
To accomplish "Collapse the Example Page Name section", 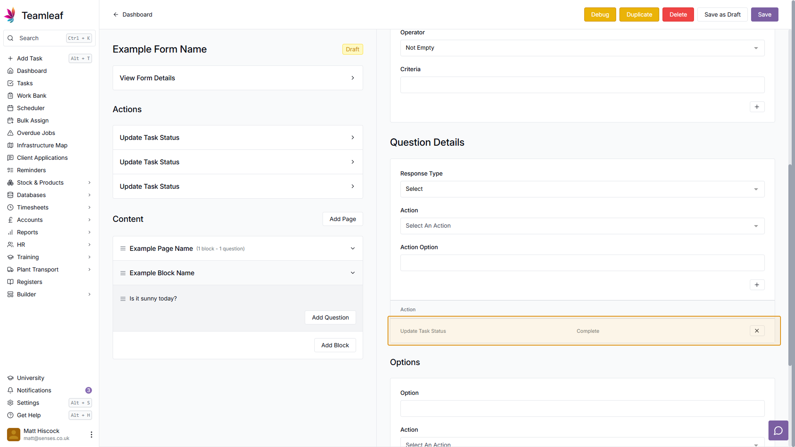I will tap(352, 248).
